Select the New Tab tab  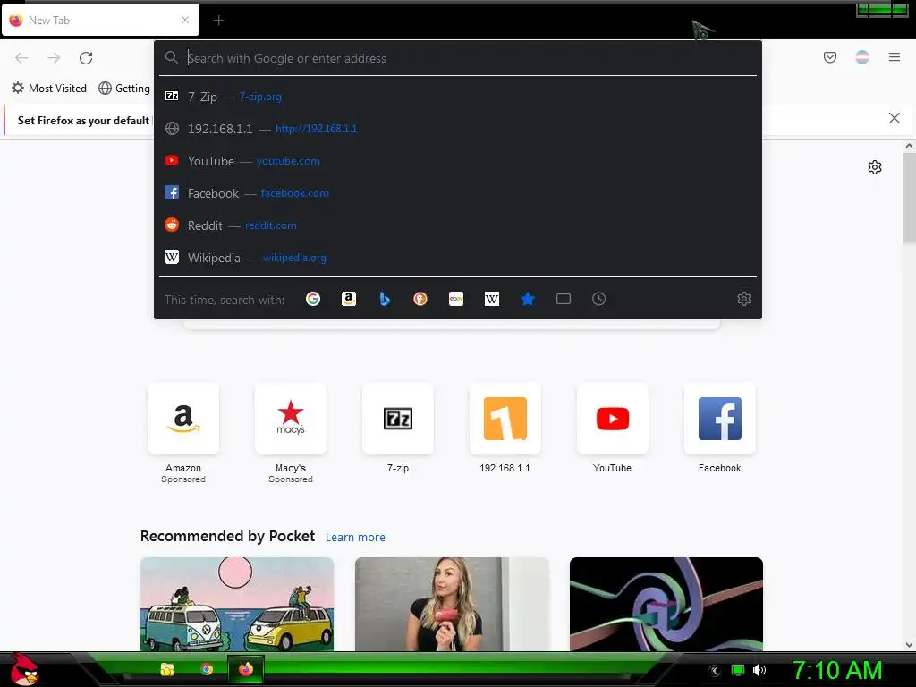click(100, 20)
